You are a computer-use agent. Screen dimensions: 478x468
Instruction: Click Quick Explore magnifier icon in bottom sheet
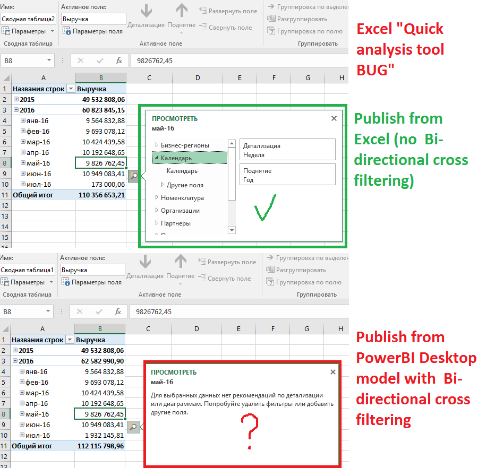click(x=133, y=427)
